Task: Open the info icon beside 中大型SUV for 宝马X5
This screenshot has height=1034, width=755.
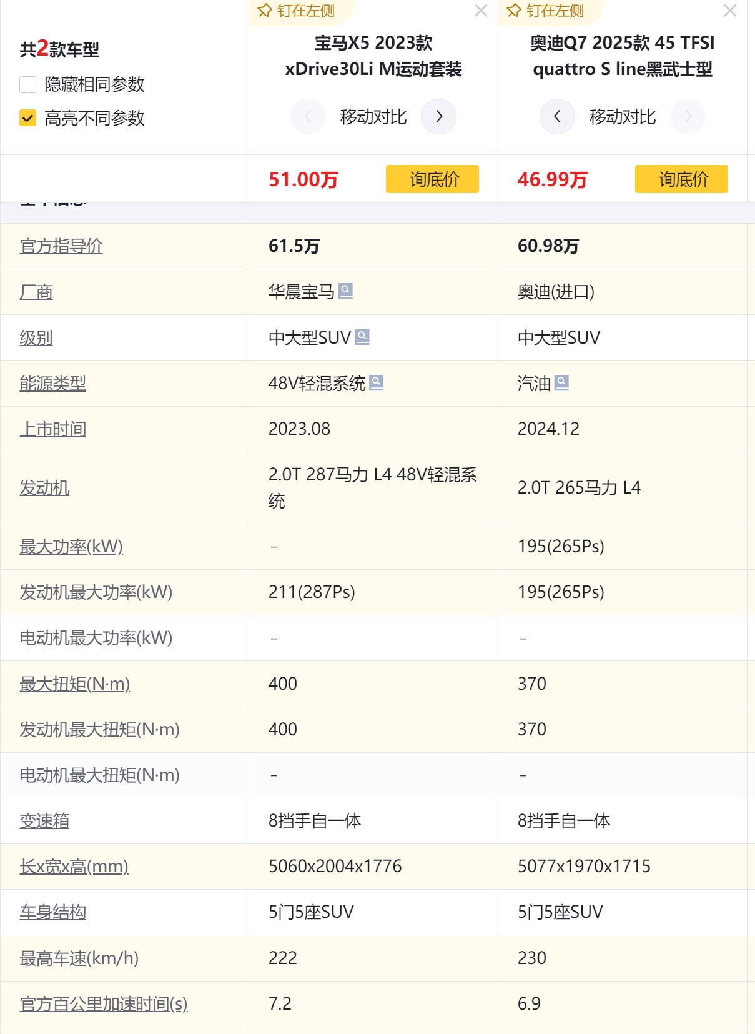Action: click(x=362, y=337)
